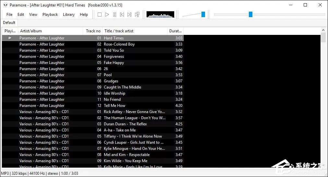Click the foobar2000 alien icon in title bar
This screenshot has width=328, height=177.
[x=6, y=5]
